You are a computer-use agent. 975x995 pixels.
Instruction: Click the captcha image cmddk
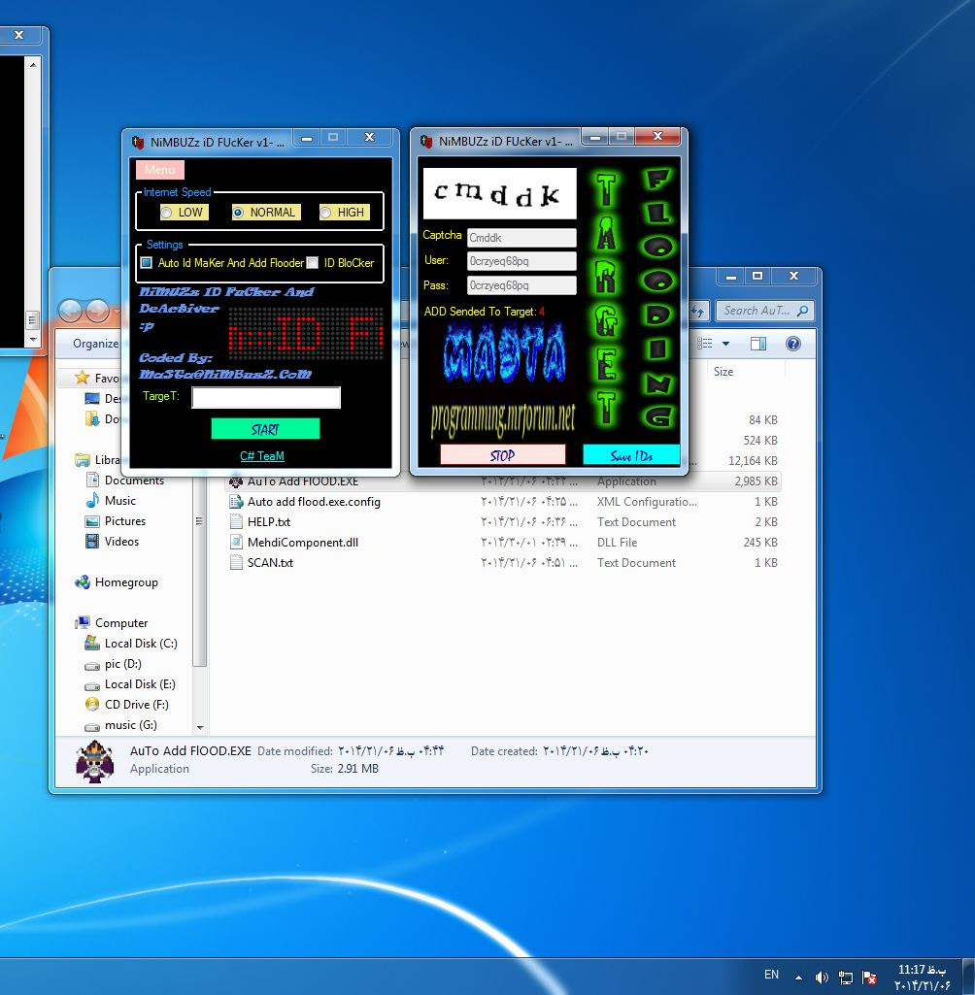click(499, 193)
